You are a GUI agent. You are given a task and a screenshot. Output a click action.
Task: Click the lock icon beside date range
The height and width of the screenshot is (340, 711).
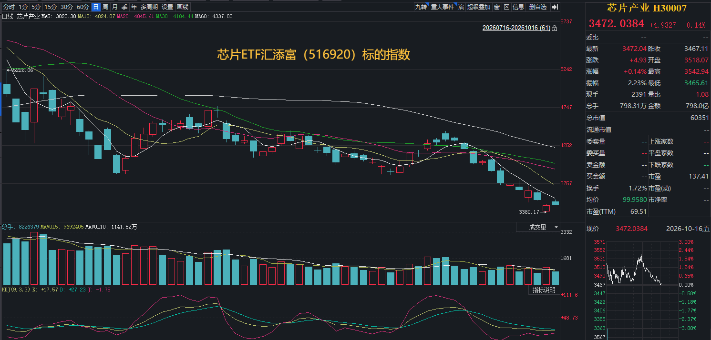(554, 29)
